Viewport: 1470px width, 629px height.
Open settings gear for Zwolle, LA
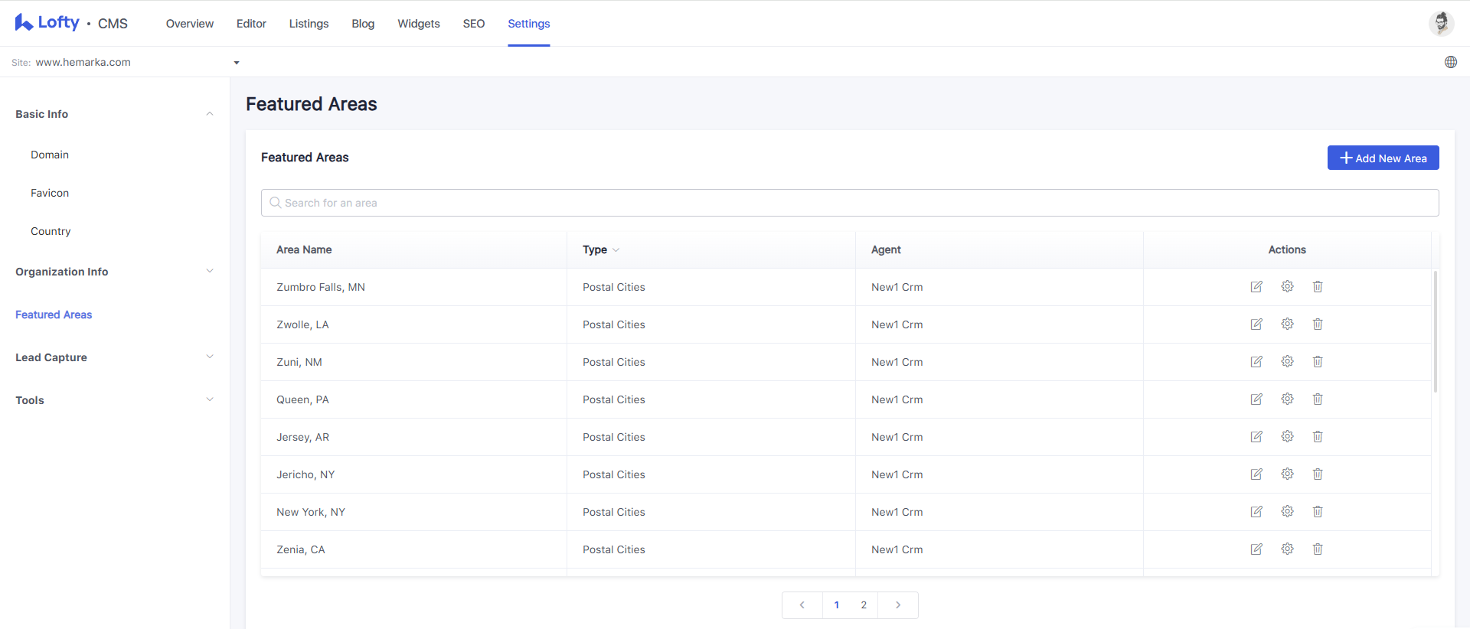click(x=1287, y=324)
